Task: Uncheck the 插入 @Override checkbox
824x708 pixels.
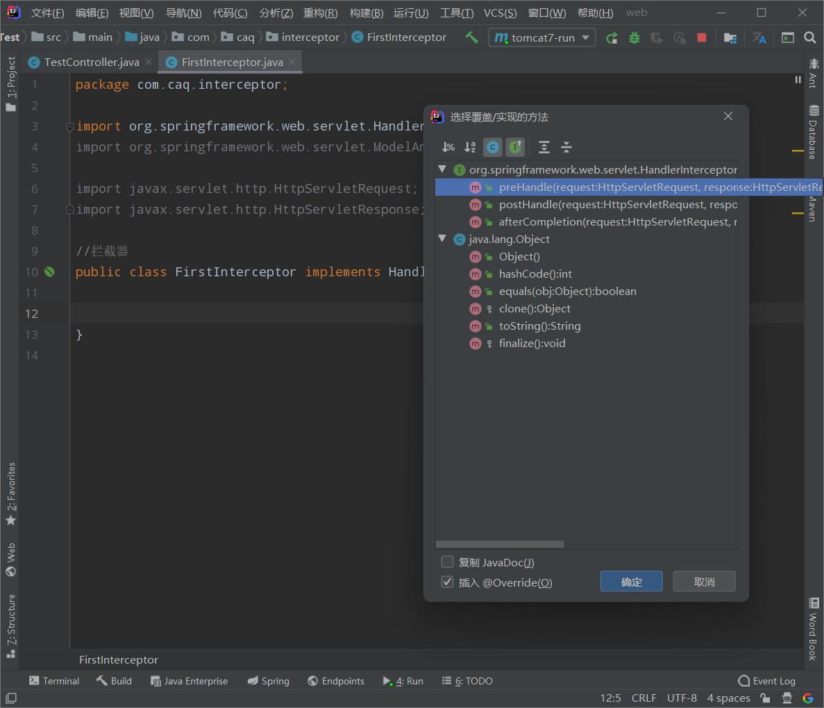Action: coord(448,582)
